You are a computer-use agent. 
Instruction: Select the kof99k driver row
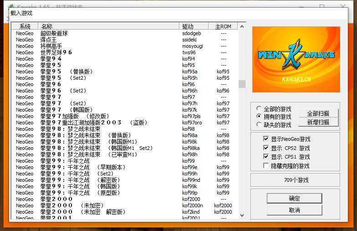pos(125,186)
